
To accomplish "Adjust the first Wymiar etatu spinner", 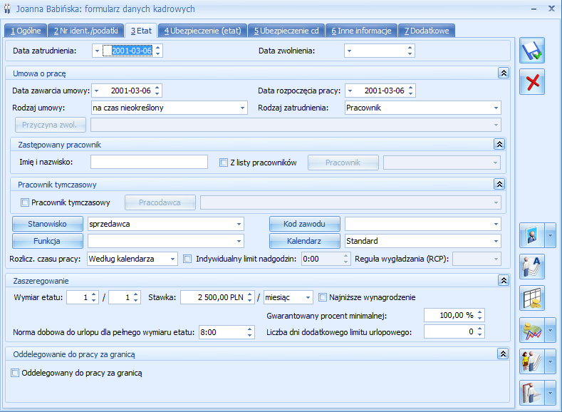I will pos(94,297).
